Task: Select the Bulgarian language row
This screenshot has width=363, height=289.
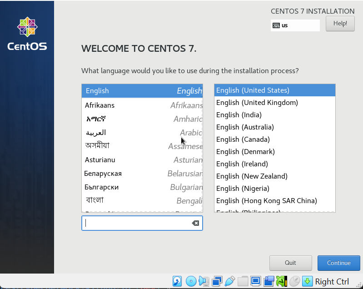Action: point(142,187)
